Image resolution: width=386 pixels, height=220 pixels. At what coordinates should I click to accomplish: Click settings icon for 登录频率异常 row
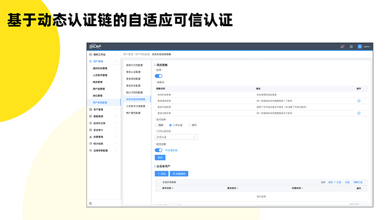tap(359, 100)
